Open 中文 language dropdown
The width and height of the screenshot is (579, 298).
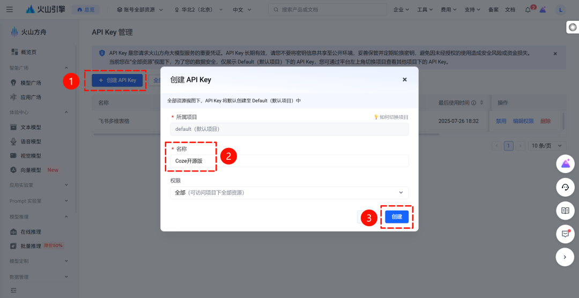(242, 10)
